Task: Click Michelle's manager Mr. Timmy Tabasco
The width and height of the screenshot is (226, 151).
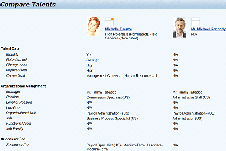Action: tap(101, 92)
